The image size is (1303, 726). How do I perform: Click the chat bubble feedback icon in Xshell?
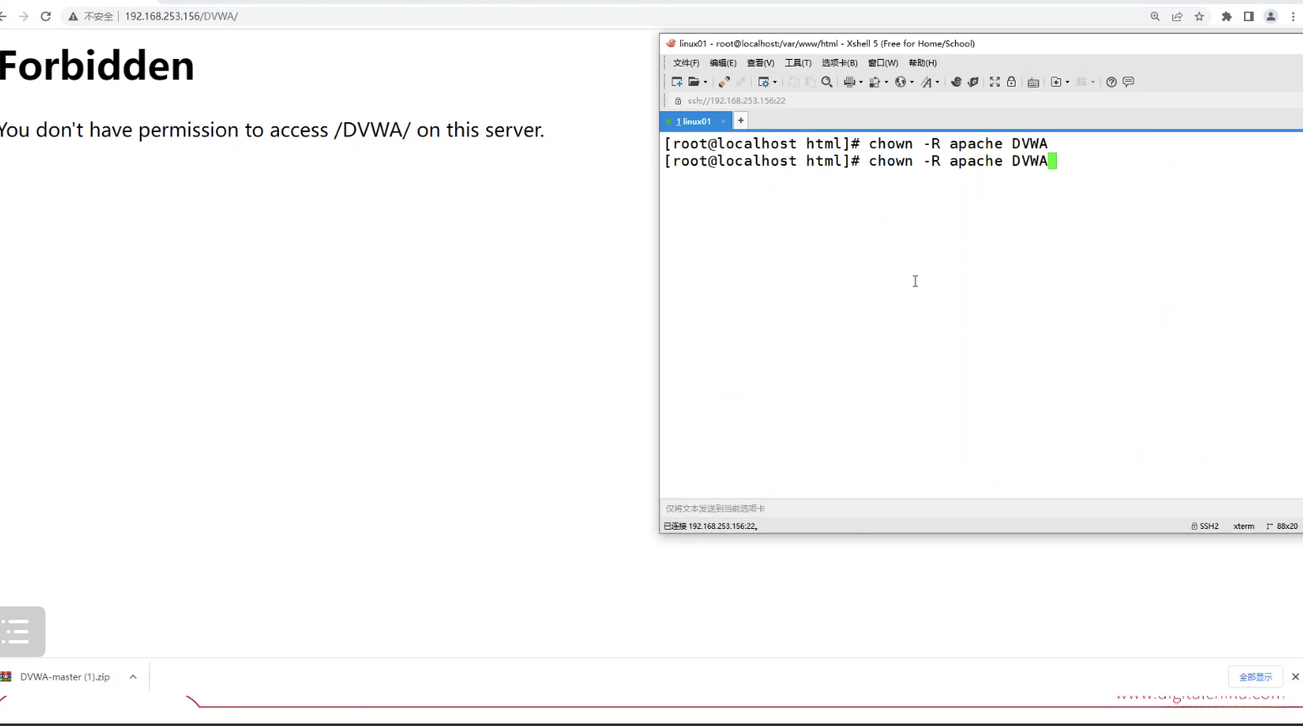1129,82
